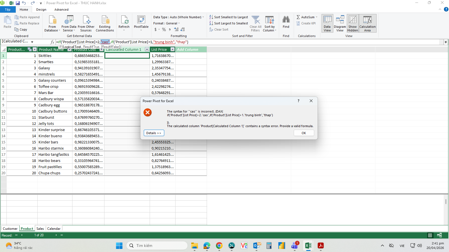Screen dimensions: 449x252
Task: Open Excel from the Windows taskbar
Action: (308, 246)
